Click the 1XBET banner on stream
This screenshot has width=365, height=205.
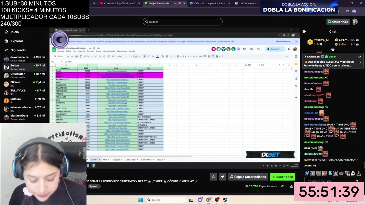270,155
